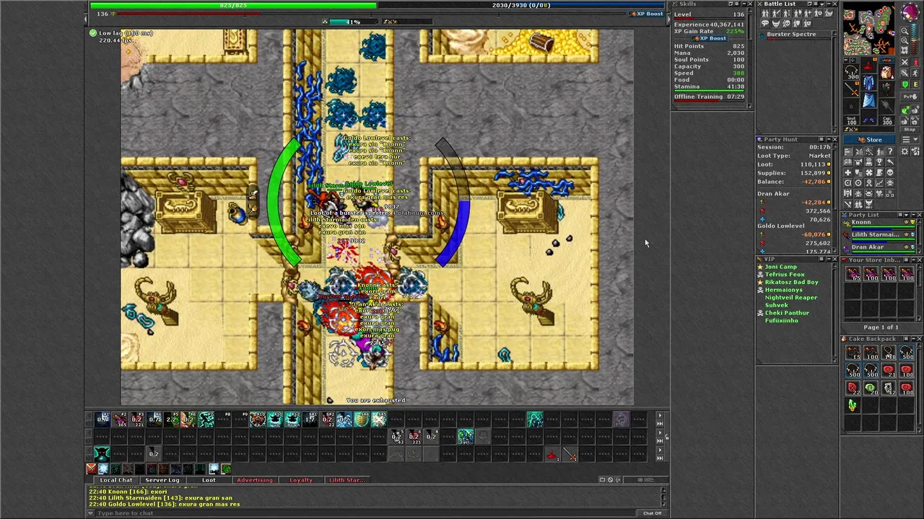Toggle the PvP mode button

[910, 97]
